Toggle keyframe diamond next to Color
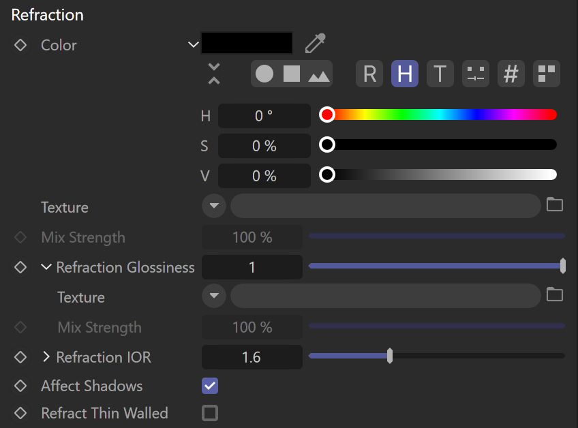This screenshot has width=578, height=428. click(20, 46)
